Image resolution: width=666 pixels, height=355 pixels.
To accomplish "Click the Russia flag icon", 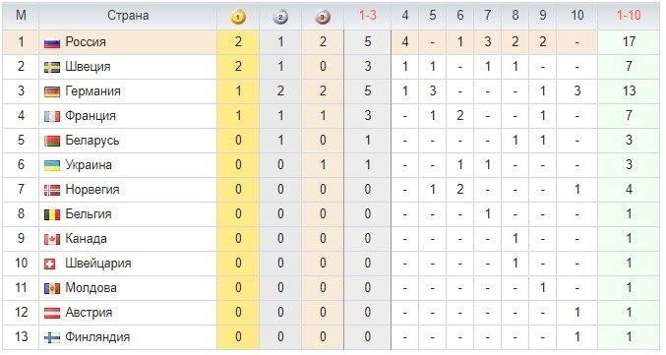I will point(52,42).
